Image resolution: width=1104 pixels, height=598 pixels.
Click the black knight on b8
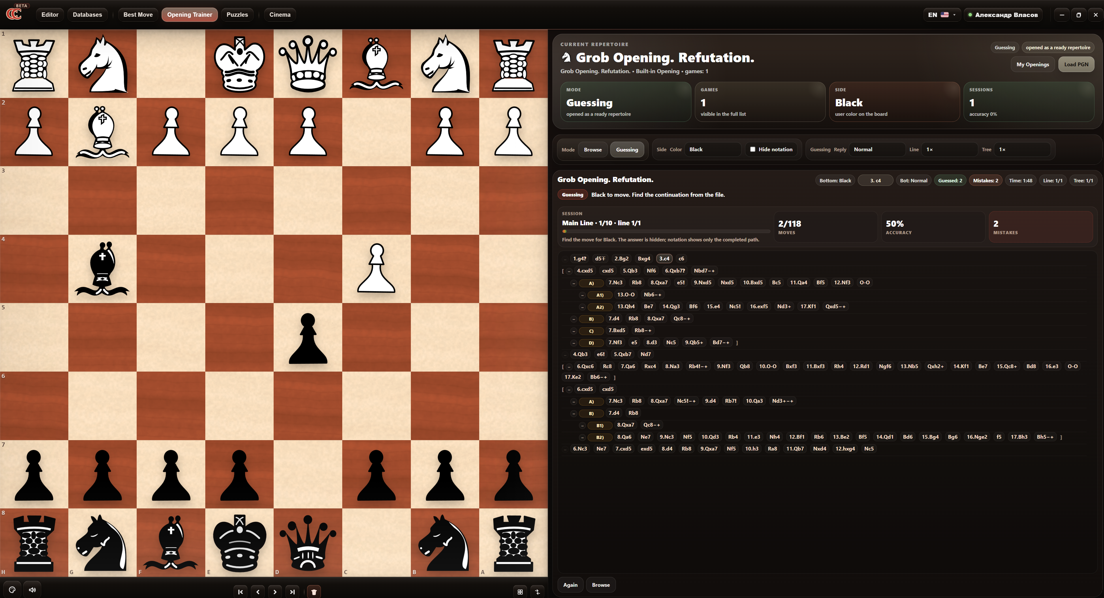pos(445,543)
